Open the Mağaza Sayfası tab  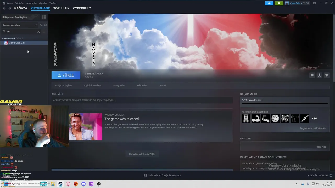point(63,85)
